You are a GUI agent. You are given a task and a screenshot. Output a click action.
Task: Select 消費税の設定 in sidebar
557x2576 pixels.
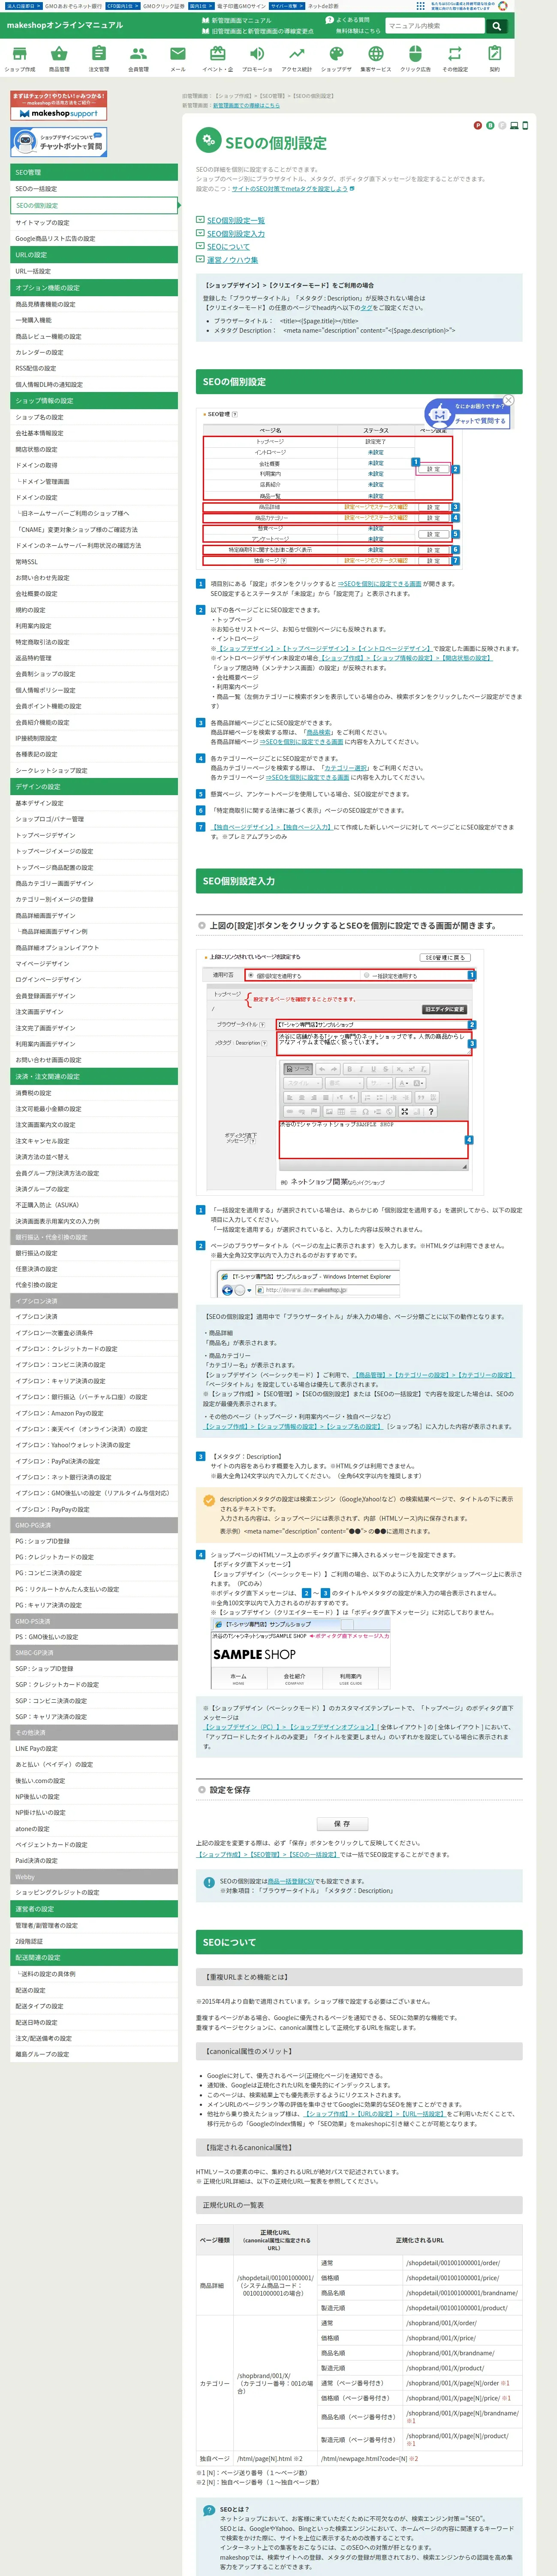[94, 1093]
